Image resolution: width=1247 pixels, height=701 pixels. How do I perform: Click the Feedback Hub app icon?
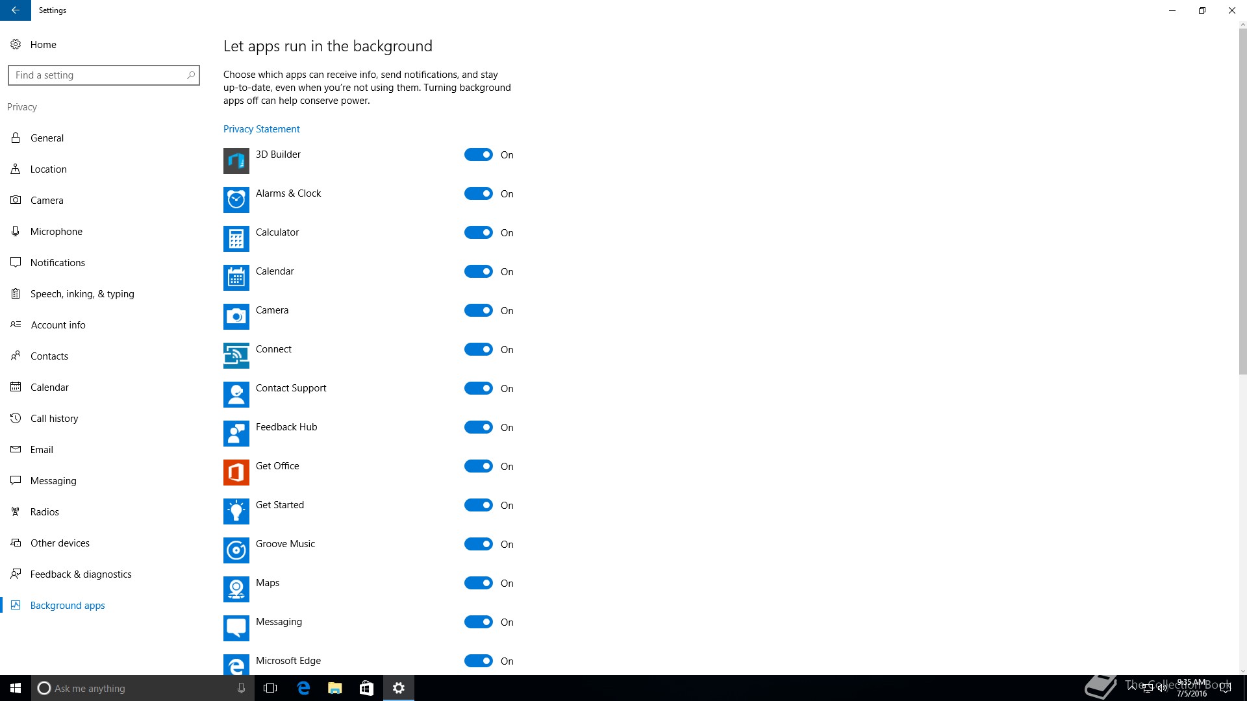(x=236, y=434)
